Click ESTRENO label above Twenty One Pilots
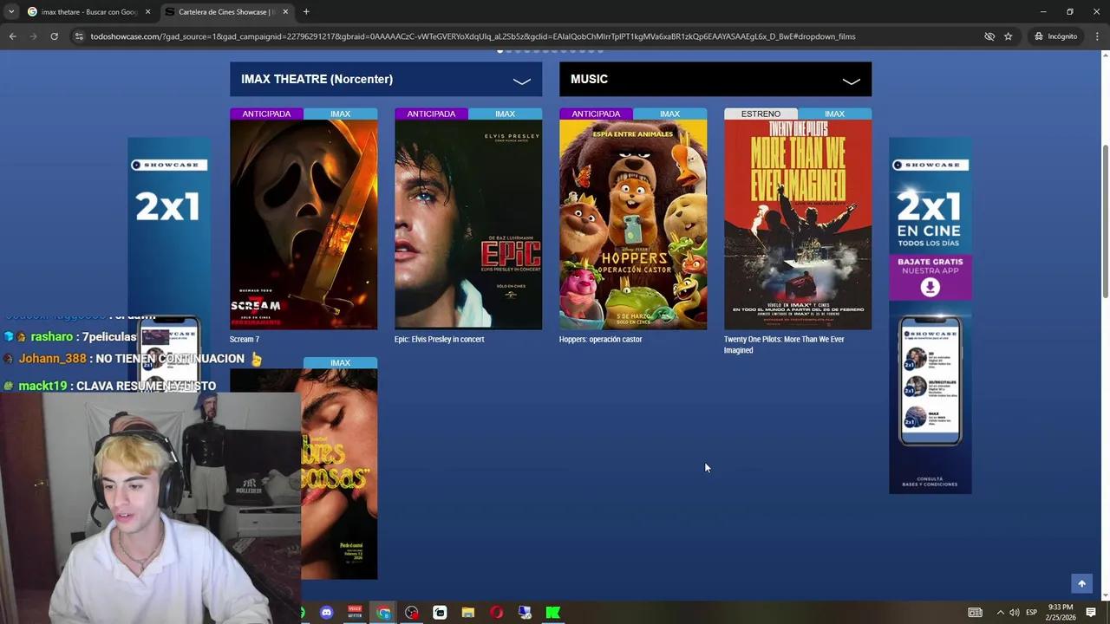Screen dimensions: 1110x624 pos(761,114)
